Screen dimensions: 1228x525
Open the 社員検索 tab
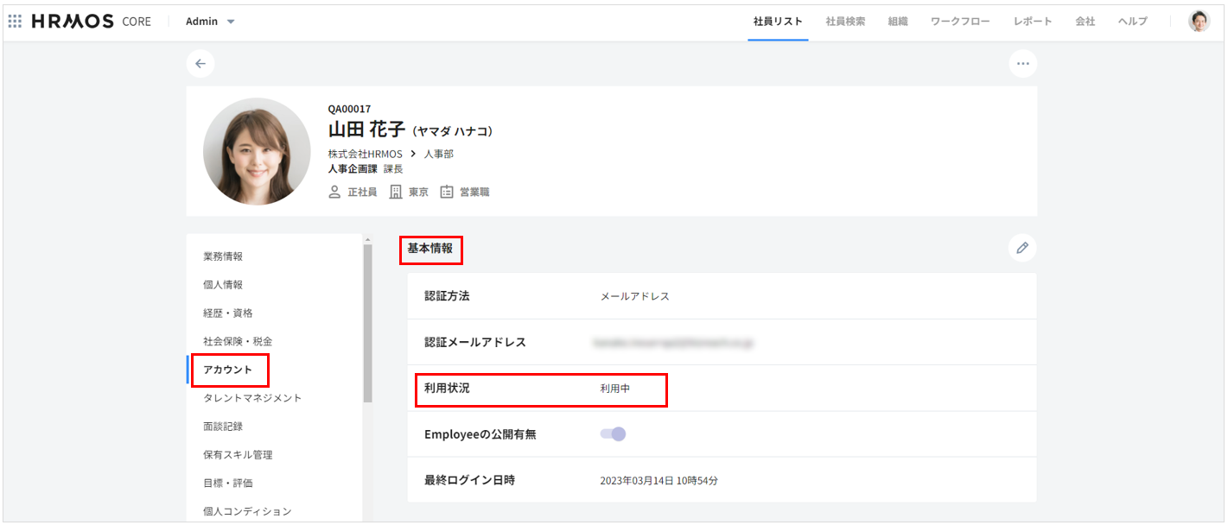844,22
